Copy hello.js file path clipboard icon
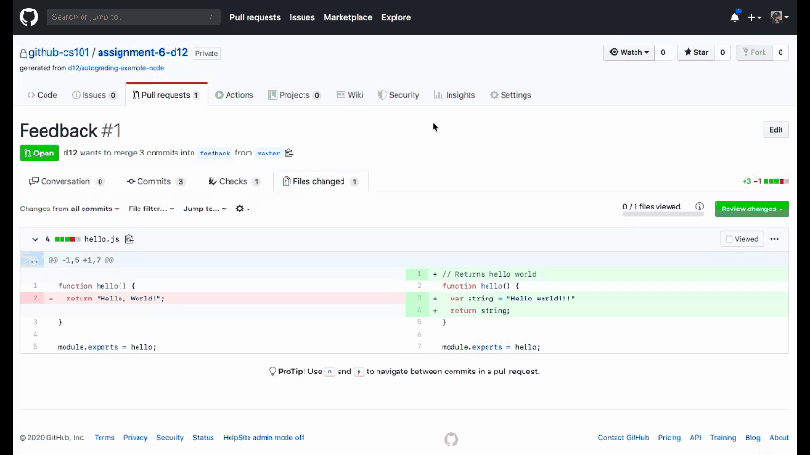This screenshot has height=455, width=810. point(129,239)
